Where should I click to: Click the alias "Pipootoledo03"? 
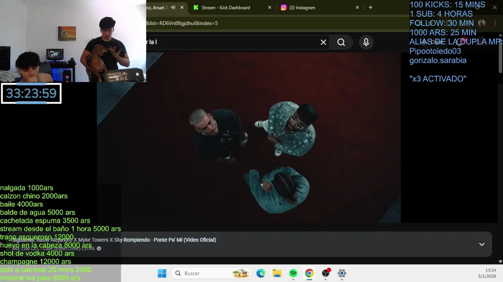point(435,51)
